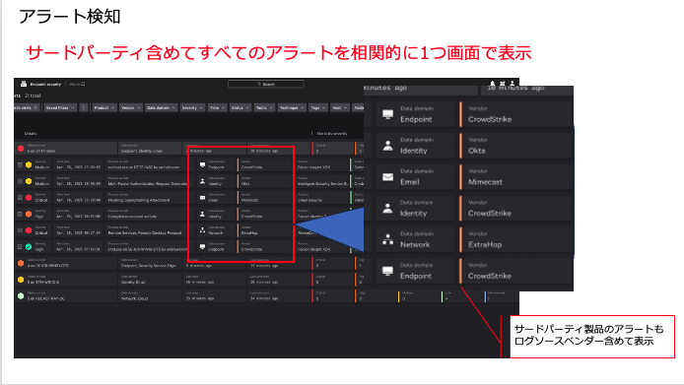Click enlarged Endpoint monitor icon in top zoomed row
Screen dimensions: 684x385
click(387, 114)
